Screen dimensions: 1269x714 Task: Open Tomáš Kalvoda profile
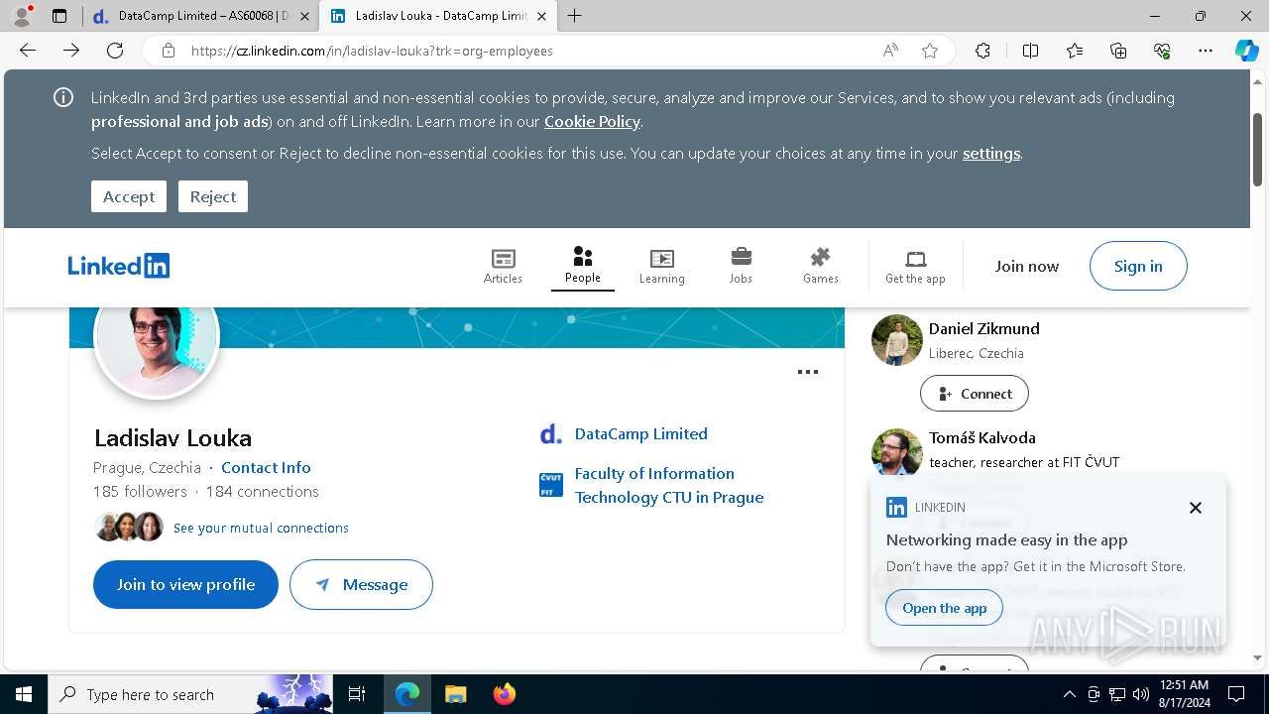pos(981,437)
